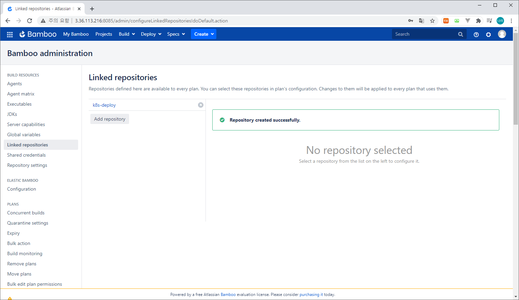
Task: Open Repository settings in sidebar
Action: [27, 165]
